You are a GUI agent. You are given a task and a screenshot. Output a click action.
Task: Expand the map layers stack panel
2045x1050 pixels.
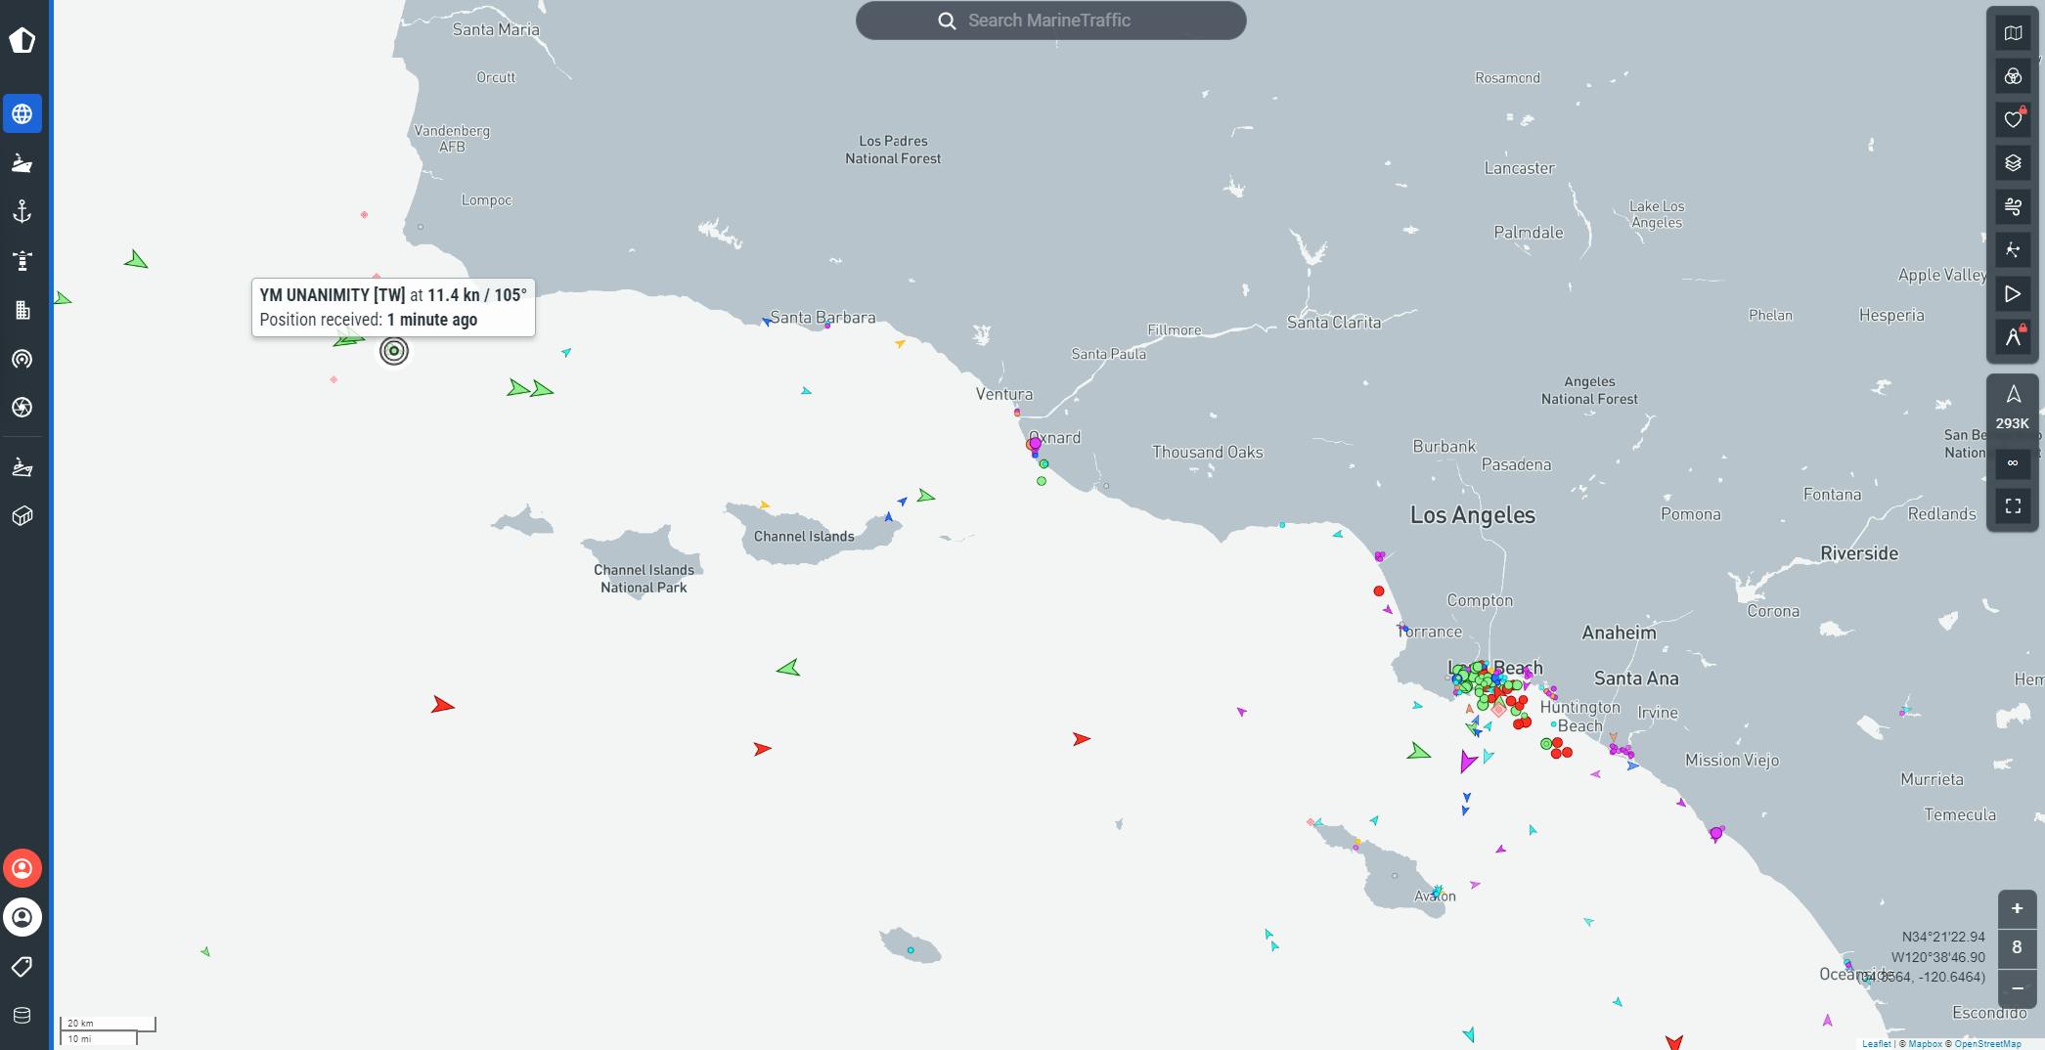tap(2013, 163)
